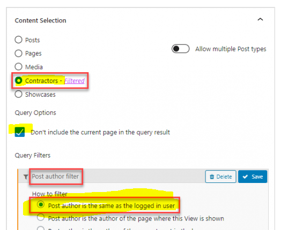Select the Contractors radio button
This screenshot has width=288, height=230.
tap(19, 81)
